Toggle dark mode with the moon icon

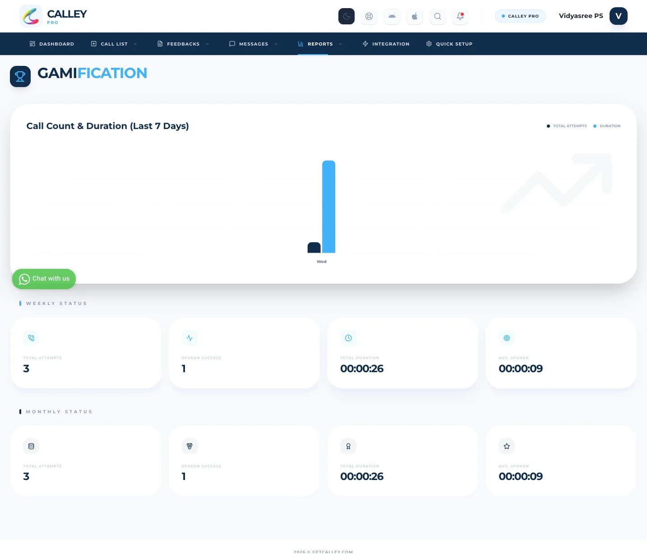point(347,16)
